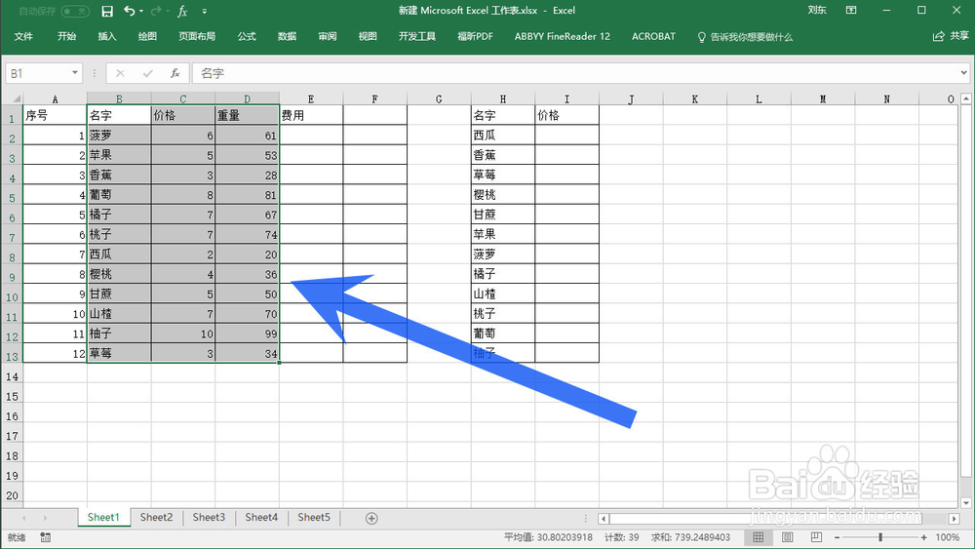Click the vertical scrollbar down arrow
The width and height of the screenshot is (975, 549).
click(x=965, y=503)
